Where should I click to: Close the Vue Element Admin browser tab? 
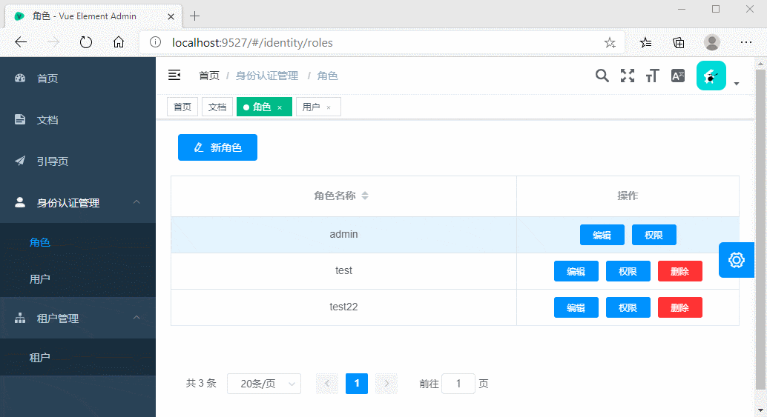[171, 16]
